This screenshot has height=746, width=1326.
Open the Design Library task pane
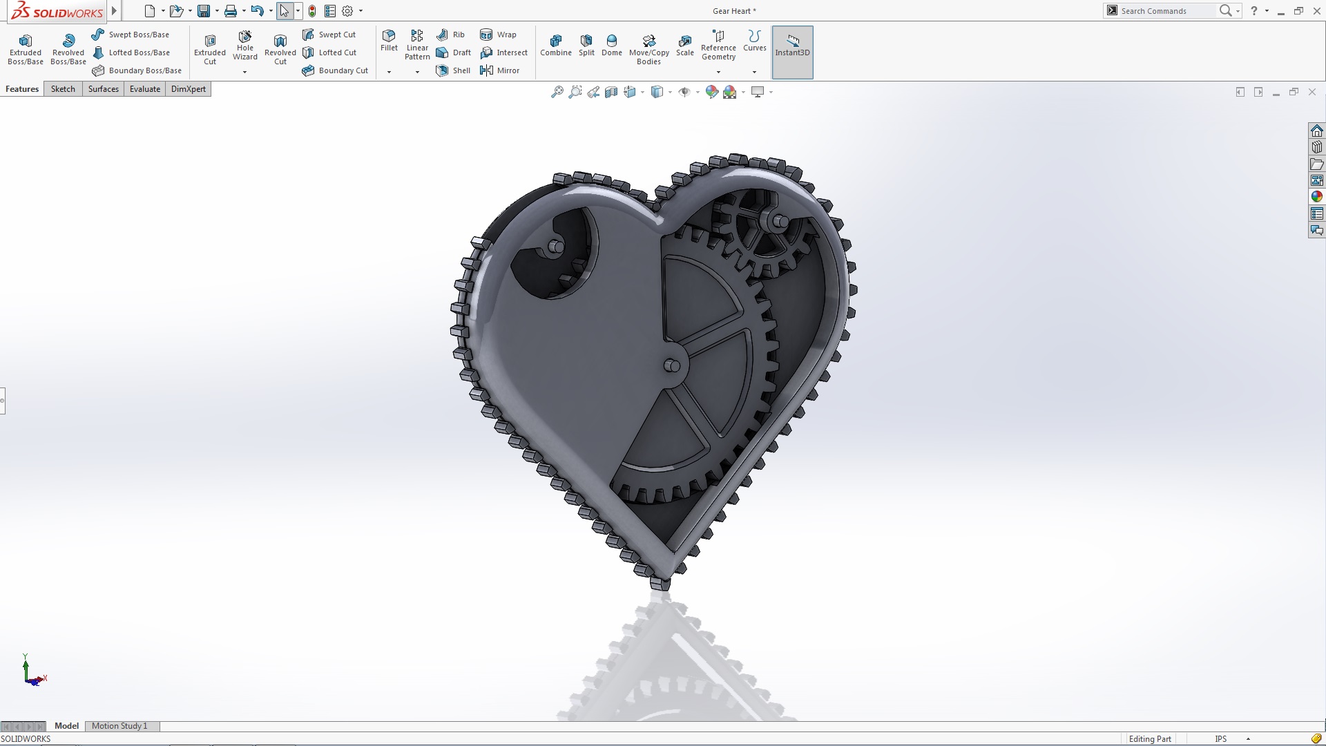click(1318, 147)
